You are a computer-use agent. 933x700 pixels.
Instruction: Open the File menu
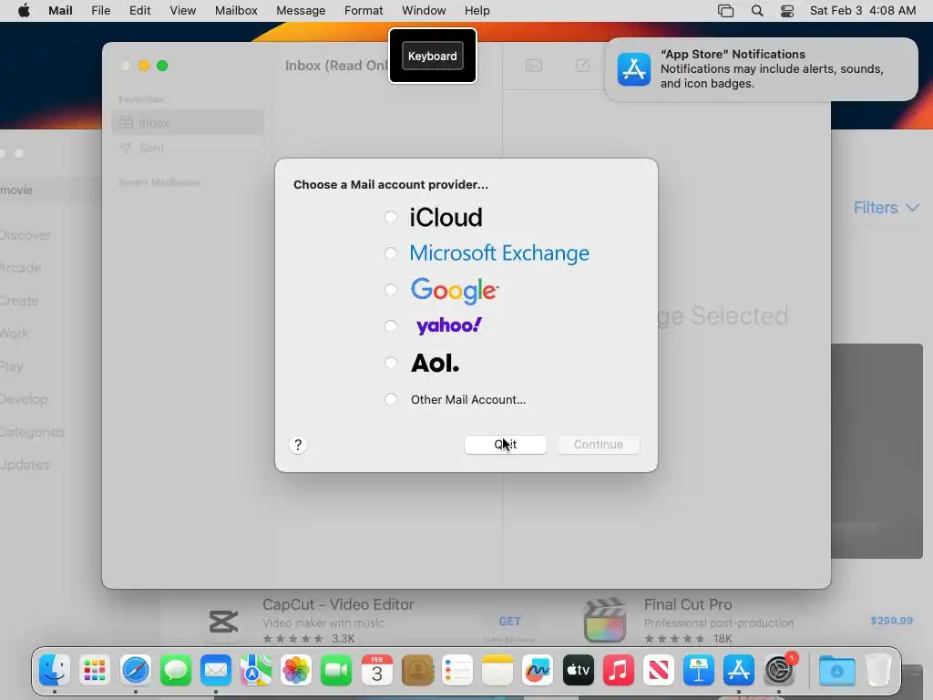pos(100,11)
